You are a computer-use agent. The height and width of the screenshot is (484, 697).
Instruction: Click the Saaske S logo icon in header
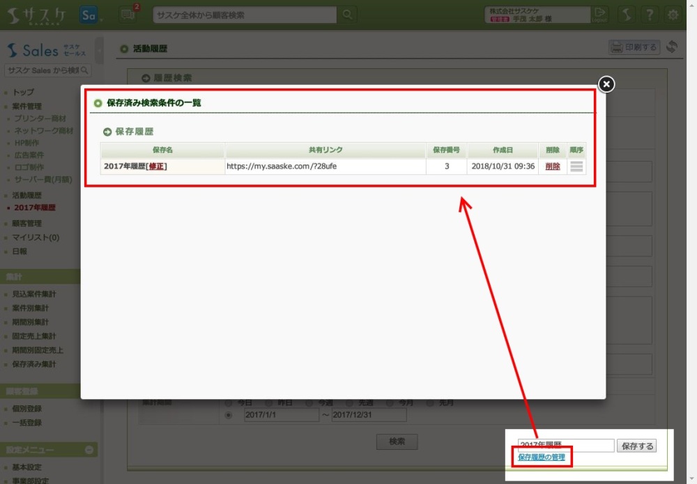[x=627, y=15]
